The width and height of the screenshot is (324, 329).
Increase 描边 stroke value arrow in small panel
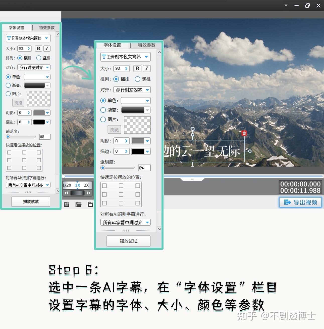click(29, 122)
